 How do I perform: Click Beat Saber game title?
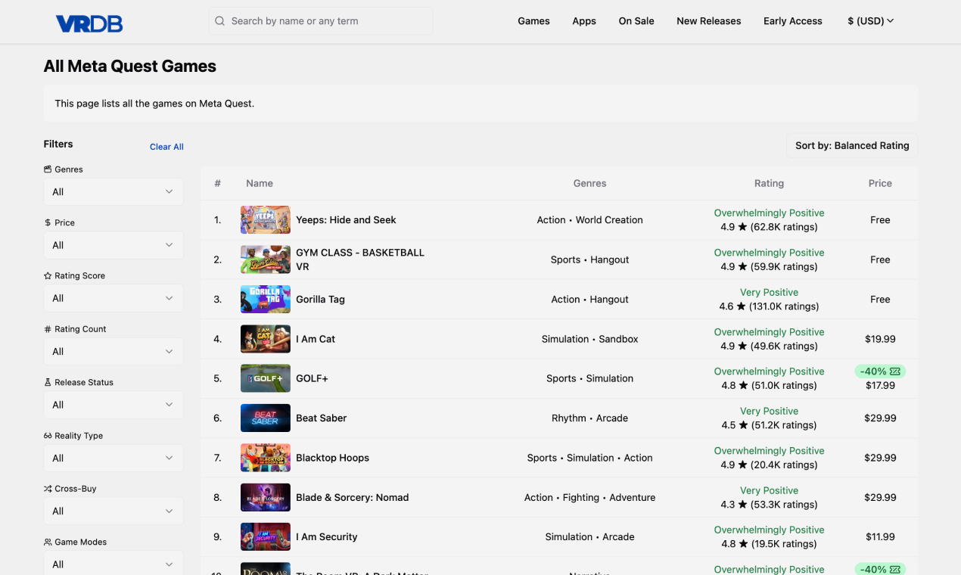pyautogui.click(x=321, y=418)
